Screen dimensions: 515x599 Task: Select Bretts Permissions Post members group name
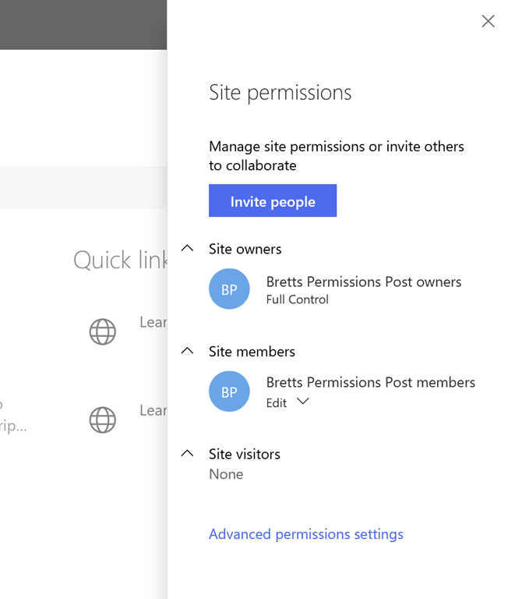click(370, 382)
